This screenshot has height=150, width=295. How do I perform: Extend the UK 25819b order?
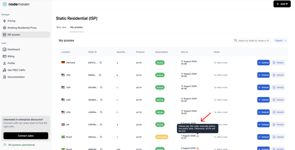tap(263, 125)
